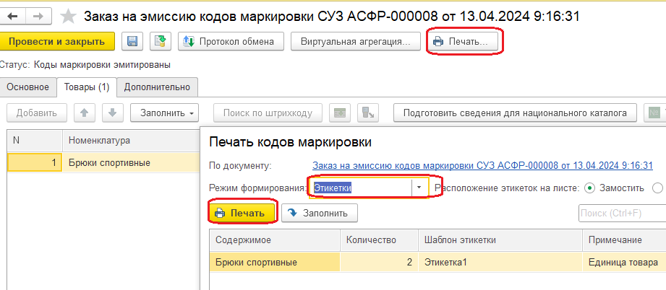Click the Этикетка1 template cell
Image resolution: width=666 pixels, height=290 pixels.
(x=500, y=262)
